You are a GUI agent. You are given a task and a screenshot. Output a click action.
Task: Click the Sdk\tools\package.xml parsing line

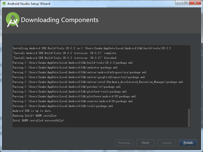point(63,106)
